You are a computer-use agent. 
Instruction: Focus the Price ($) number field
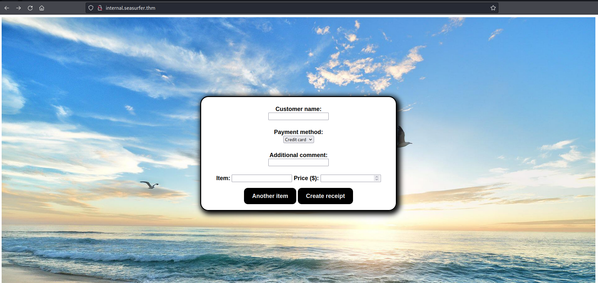[x=351, y=178]
